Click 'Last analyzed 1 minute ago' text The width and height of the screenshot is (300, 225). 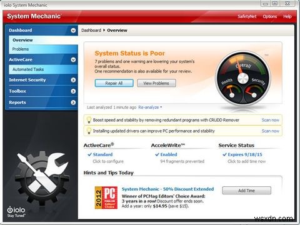tap(112, 107)
